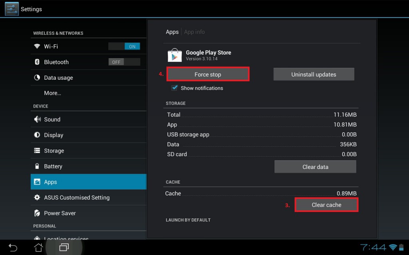Tap the Version 3.10.14 text

202,59
